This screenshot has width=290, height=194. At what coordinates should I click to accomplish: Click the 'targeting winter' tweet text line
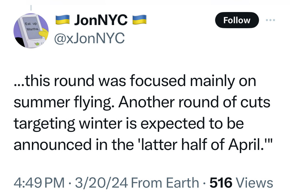(129, 123)
